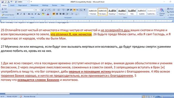Toggle Italic formatting
This screenshot has height=98, width=174.
point(21,14)
